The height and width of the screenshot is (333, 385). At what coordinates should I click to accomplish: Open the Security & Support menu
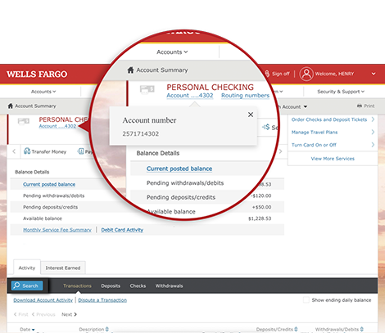pos(341,92)
